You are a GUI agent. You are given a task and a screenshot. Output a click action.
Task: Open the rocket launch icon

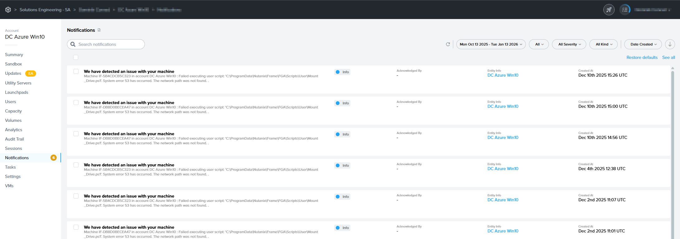coord(609,10)
